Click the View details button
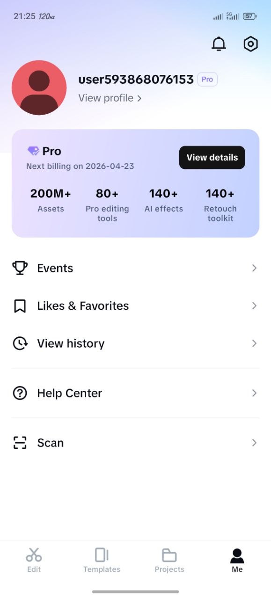The image size is (271, 599). 212,158
